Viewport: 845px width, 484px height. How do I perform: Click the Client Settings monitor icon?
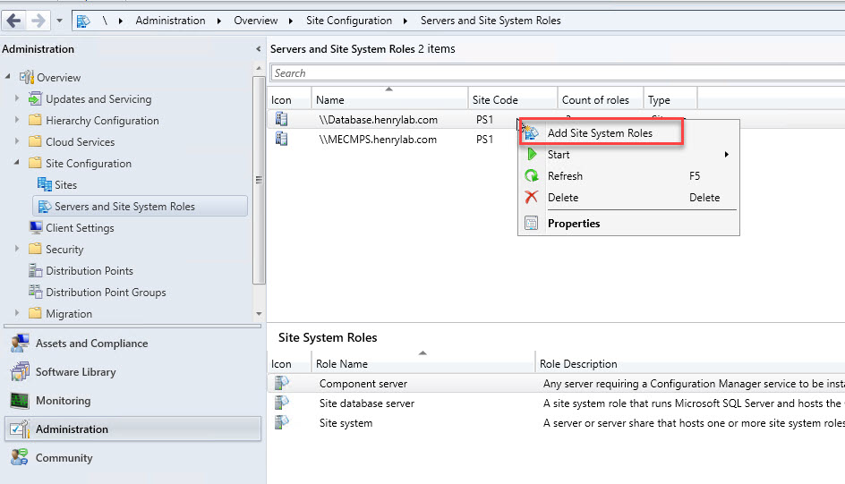(x=36, y=228)
